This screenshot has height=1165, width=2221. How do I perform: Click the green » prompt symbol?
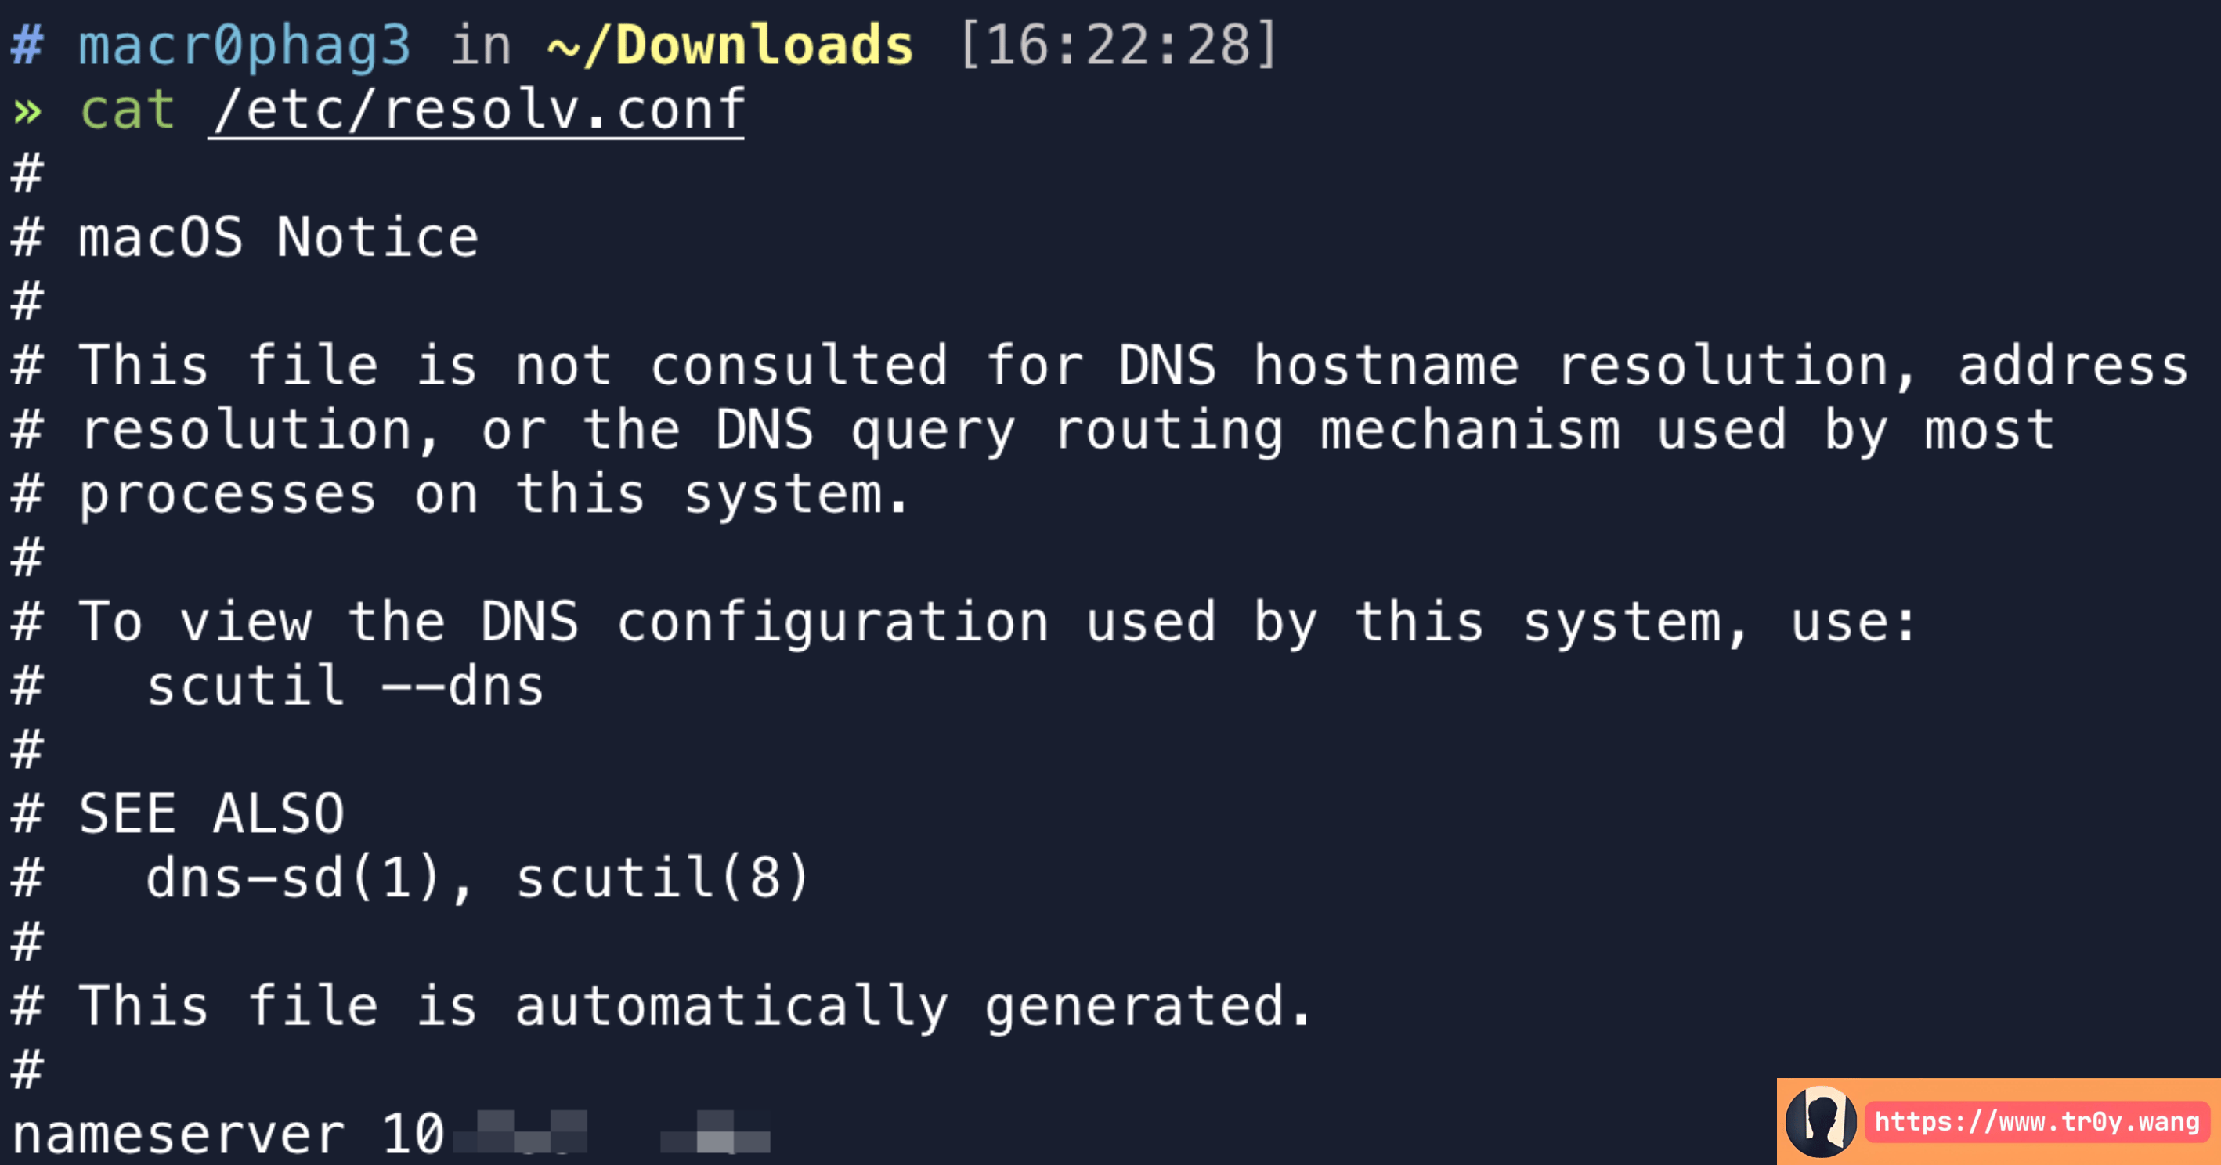(27, 110)
